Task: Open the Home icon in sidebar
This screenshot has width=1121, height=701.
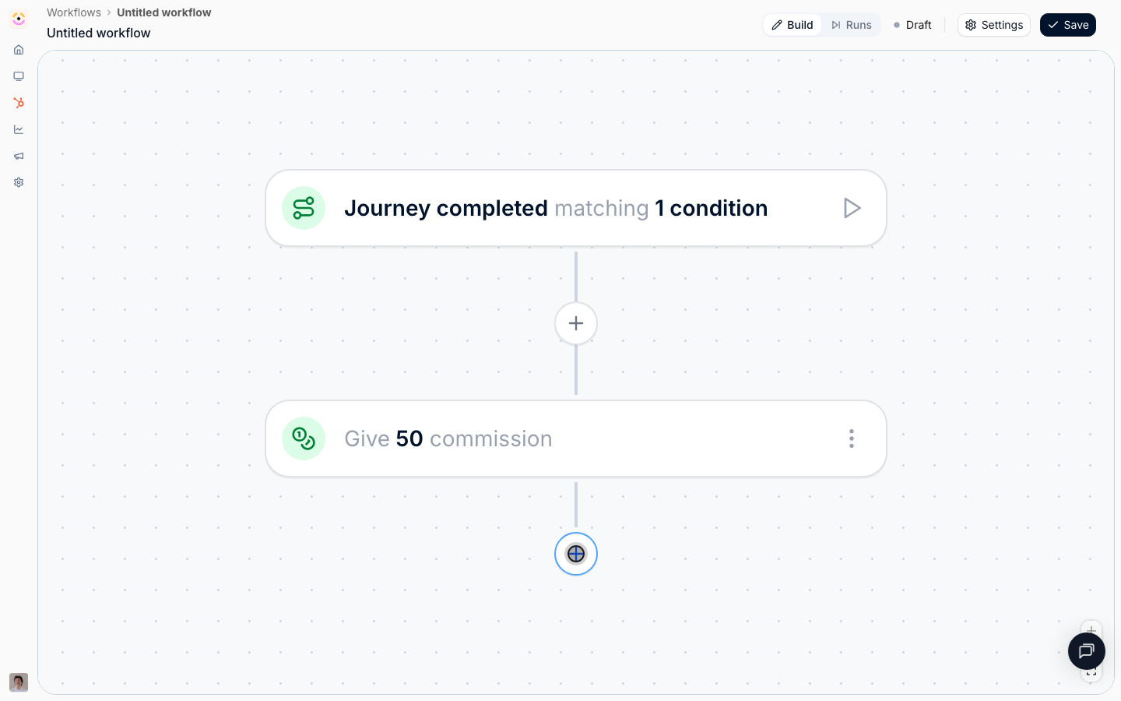Action: click(x=19, y=50)
